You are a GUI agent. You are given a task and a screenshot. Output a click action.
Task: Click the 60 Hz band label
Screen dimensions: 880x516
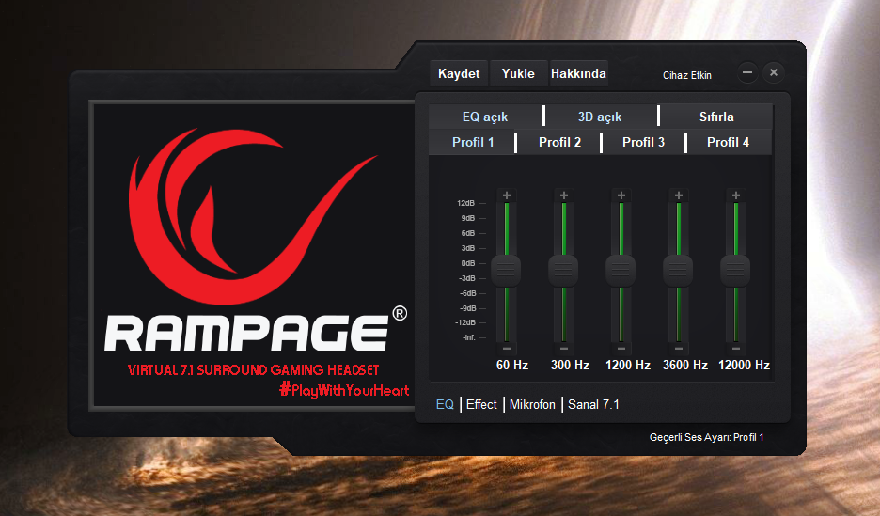tap(511, 365)
